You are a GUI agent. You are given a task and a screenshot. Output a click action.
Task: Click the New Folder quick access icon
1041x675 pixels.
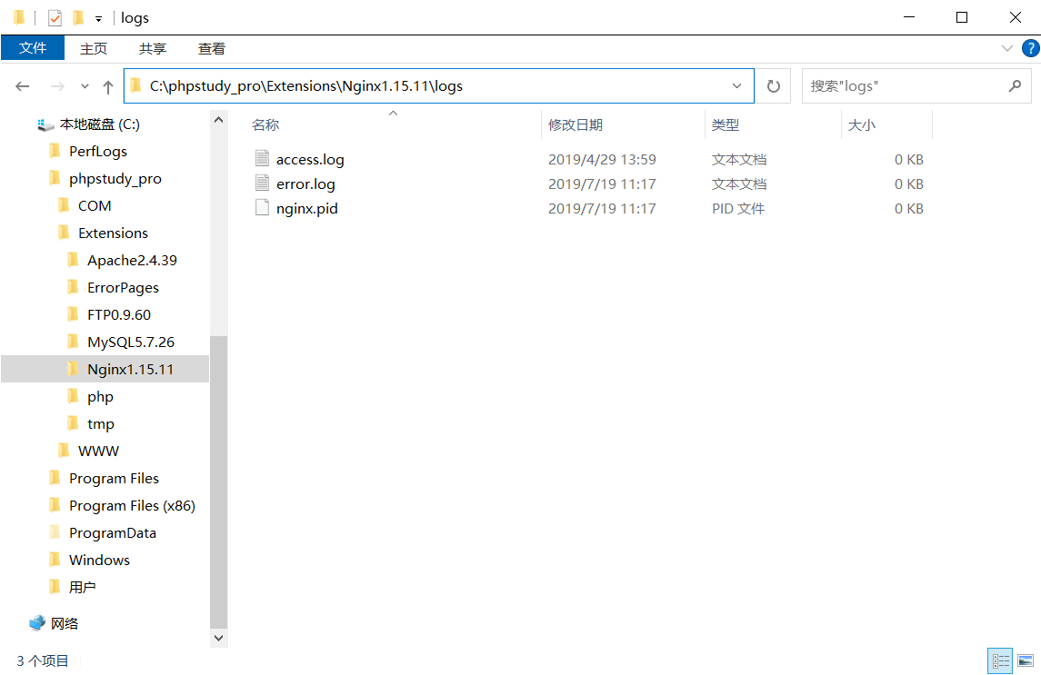[x=78, y=17]
